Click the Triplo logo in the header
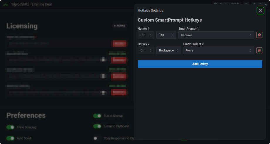Screen dimensions: 270x144 tap(6, 4)
